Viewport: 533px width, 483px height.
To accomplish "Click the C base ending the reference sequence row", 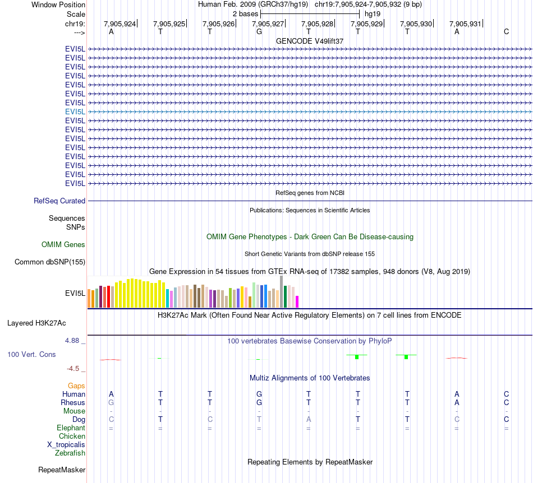I will (506, 32).
